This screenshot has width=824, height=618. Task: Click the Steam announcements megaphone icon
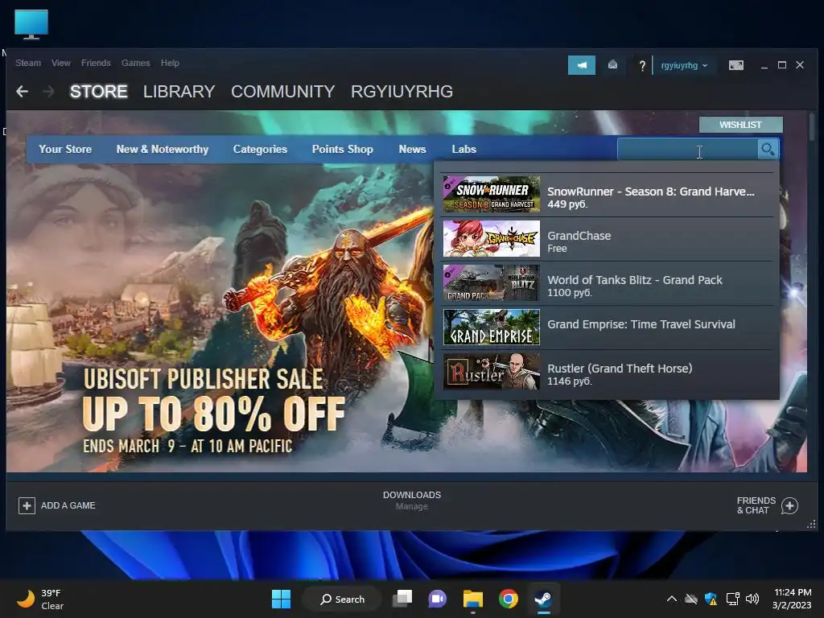(x=581, y=65)
